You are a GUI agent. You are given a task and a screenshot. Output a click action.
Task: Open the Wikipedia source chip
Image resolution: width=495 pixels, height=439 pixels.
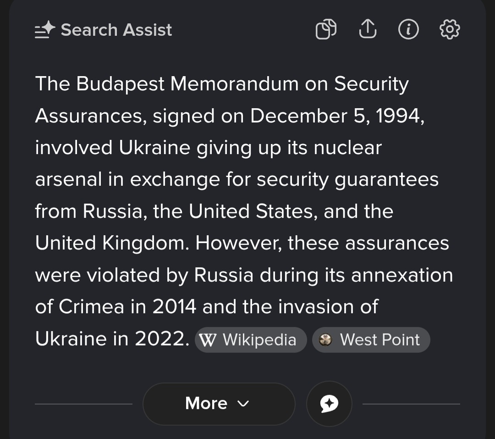[x=251, y=340]
